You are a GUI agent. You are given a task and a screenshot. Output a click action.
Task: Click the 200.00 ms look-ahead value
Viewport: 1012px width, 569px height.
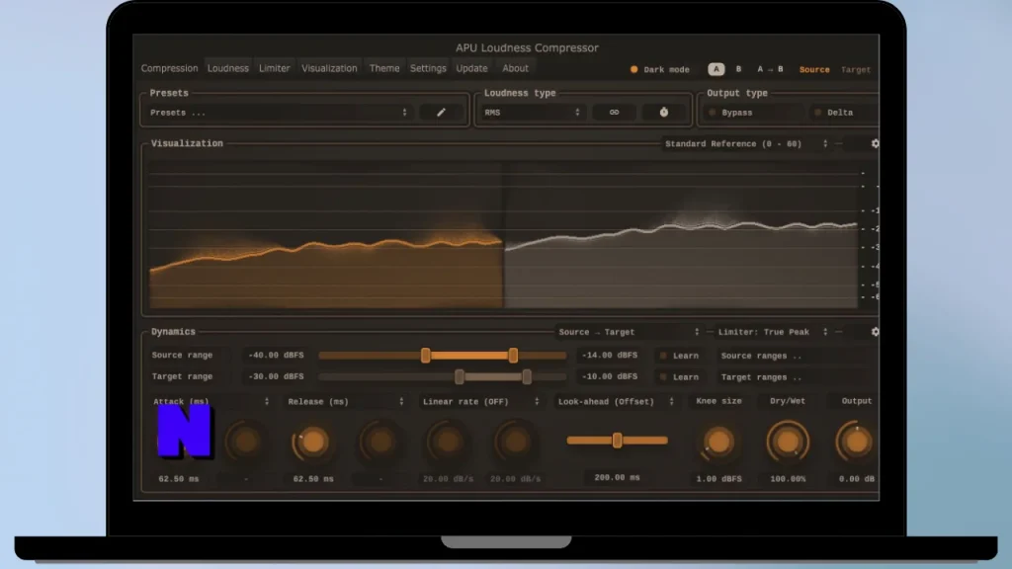617,477
